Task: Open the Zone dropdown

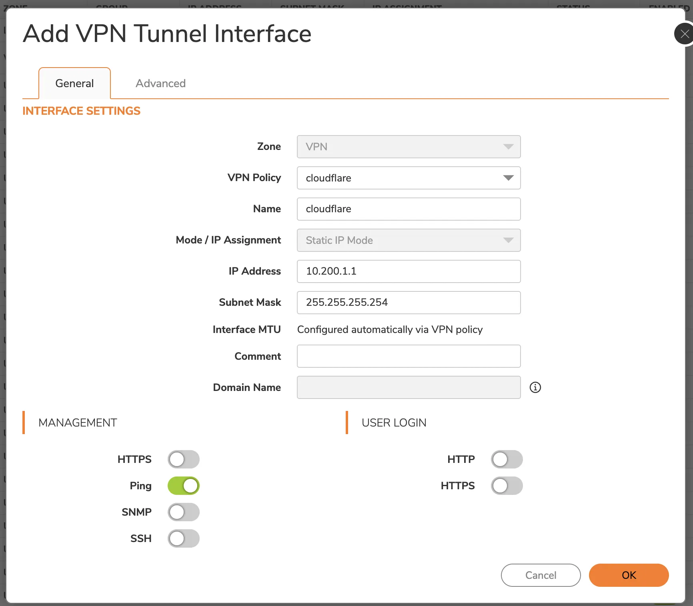Action: click(408, 147)
